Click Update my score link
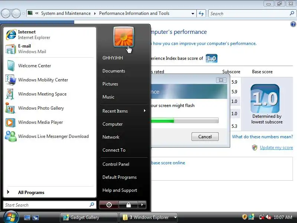 pyautogui.click(x=276, y=147)
